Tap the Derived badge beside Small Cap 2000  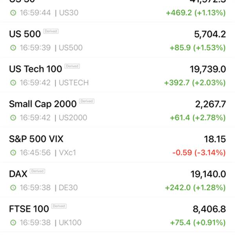87,101
